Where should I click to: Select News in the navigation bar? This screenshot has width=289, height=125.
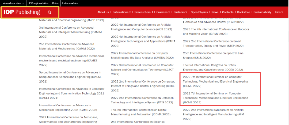215,12
